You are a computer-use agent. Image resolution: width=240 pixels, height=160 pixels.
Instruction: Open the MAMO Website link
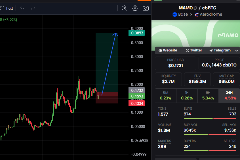(168, 51)
